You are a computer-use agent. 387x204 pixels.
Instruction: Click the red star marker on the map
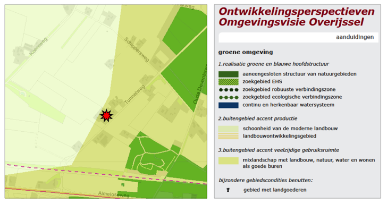pyautogui.click(x=106, y=115)
